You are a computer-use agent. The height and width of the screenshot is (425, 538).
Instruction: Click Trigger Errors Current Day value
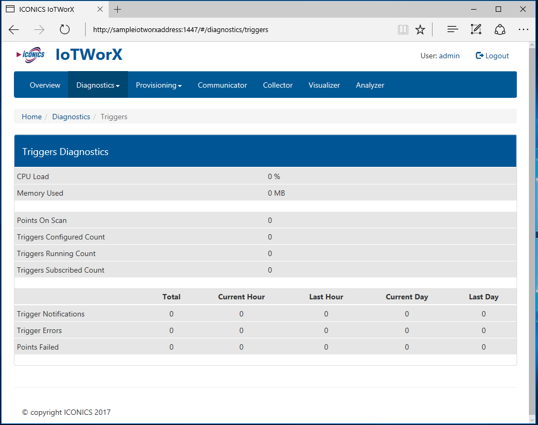(x=407, y=330)
